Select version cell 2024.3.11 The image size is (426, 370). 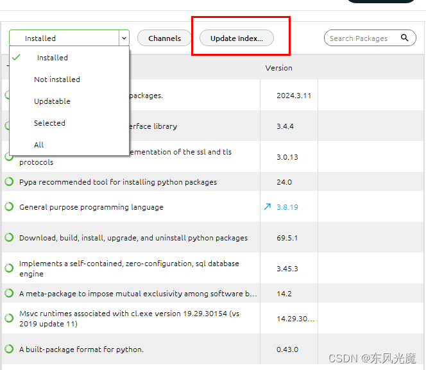(294, 96)
